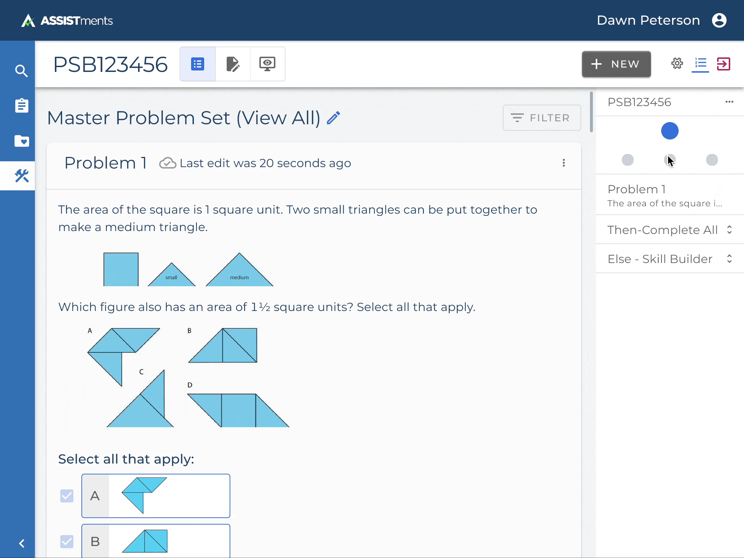The image size is (744, 558).
Task: Collapse the left sidebar chevron
Action: click(x=21, y=543)
